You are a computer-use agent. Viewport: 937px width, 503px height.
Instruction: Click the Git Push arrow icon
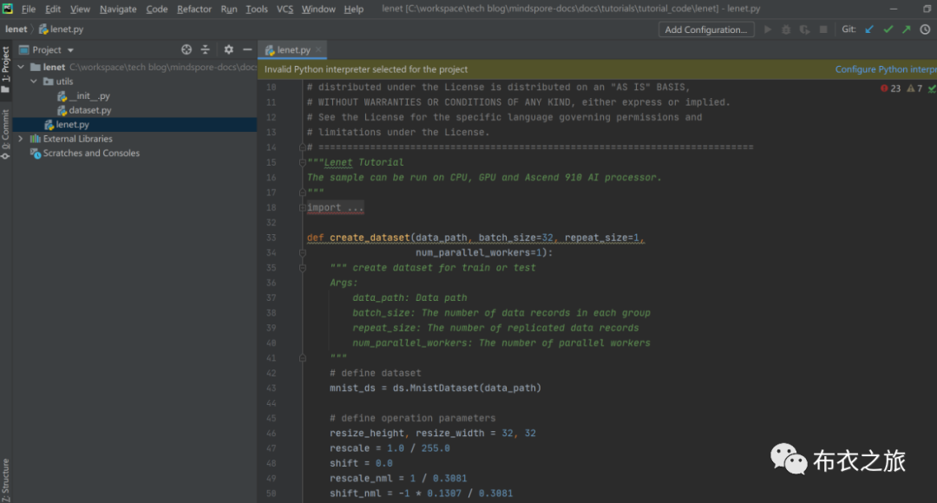coord(907,29)
